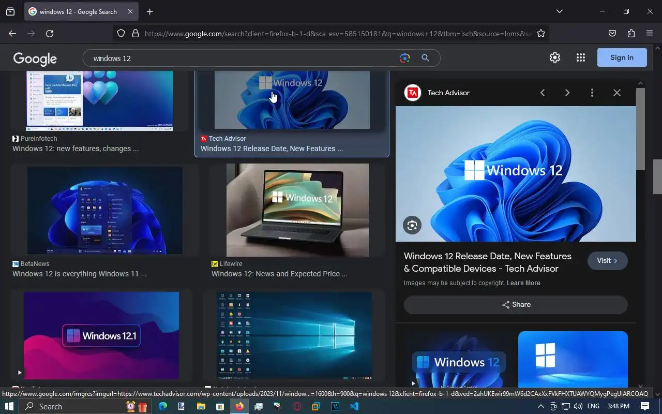Click the Tech Advisor logo in preview header
This screenshot has height=414, width=662.
[x=413, y=93]
